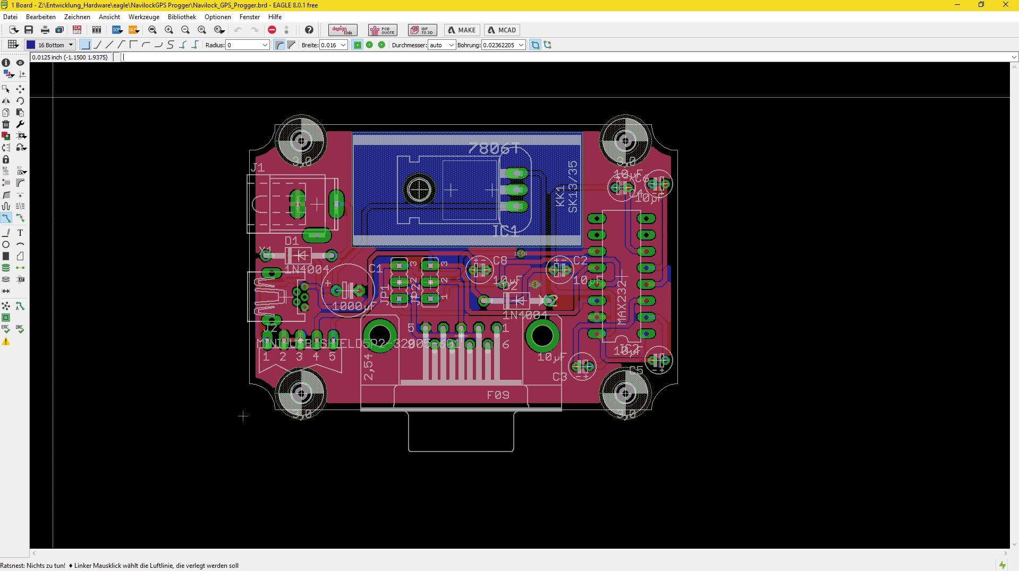Select the S-shaped freehand wire bend style

[x=170, y=45]
